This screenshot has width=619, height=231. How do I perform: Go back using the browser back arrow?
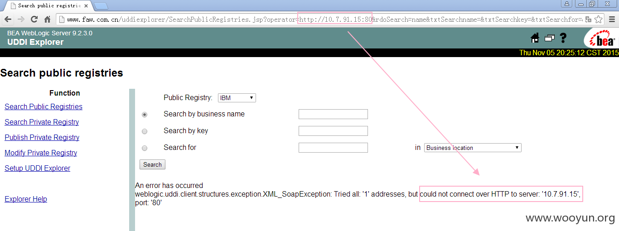(8, 19)
